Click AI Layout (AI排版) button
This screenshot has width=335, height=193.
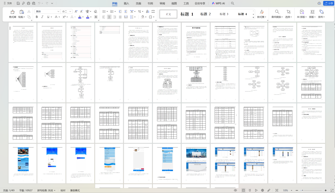point(302,14)
